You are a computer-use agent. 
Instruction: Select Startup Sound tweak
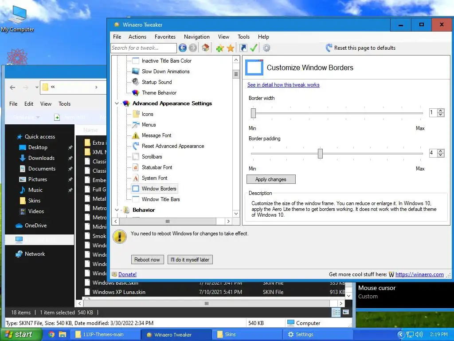[x=157, y=82]
